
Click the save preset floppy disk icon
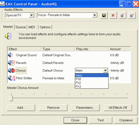click(x=104, y=15)
